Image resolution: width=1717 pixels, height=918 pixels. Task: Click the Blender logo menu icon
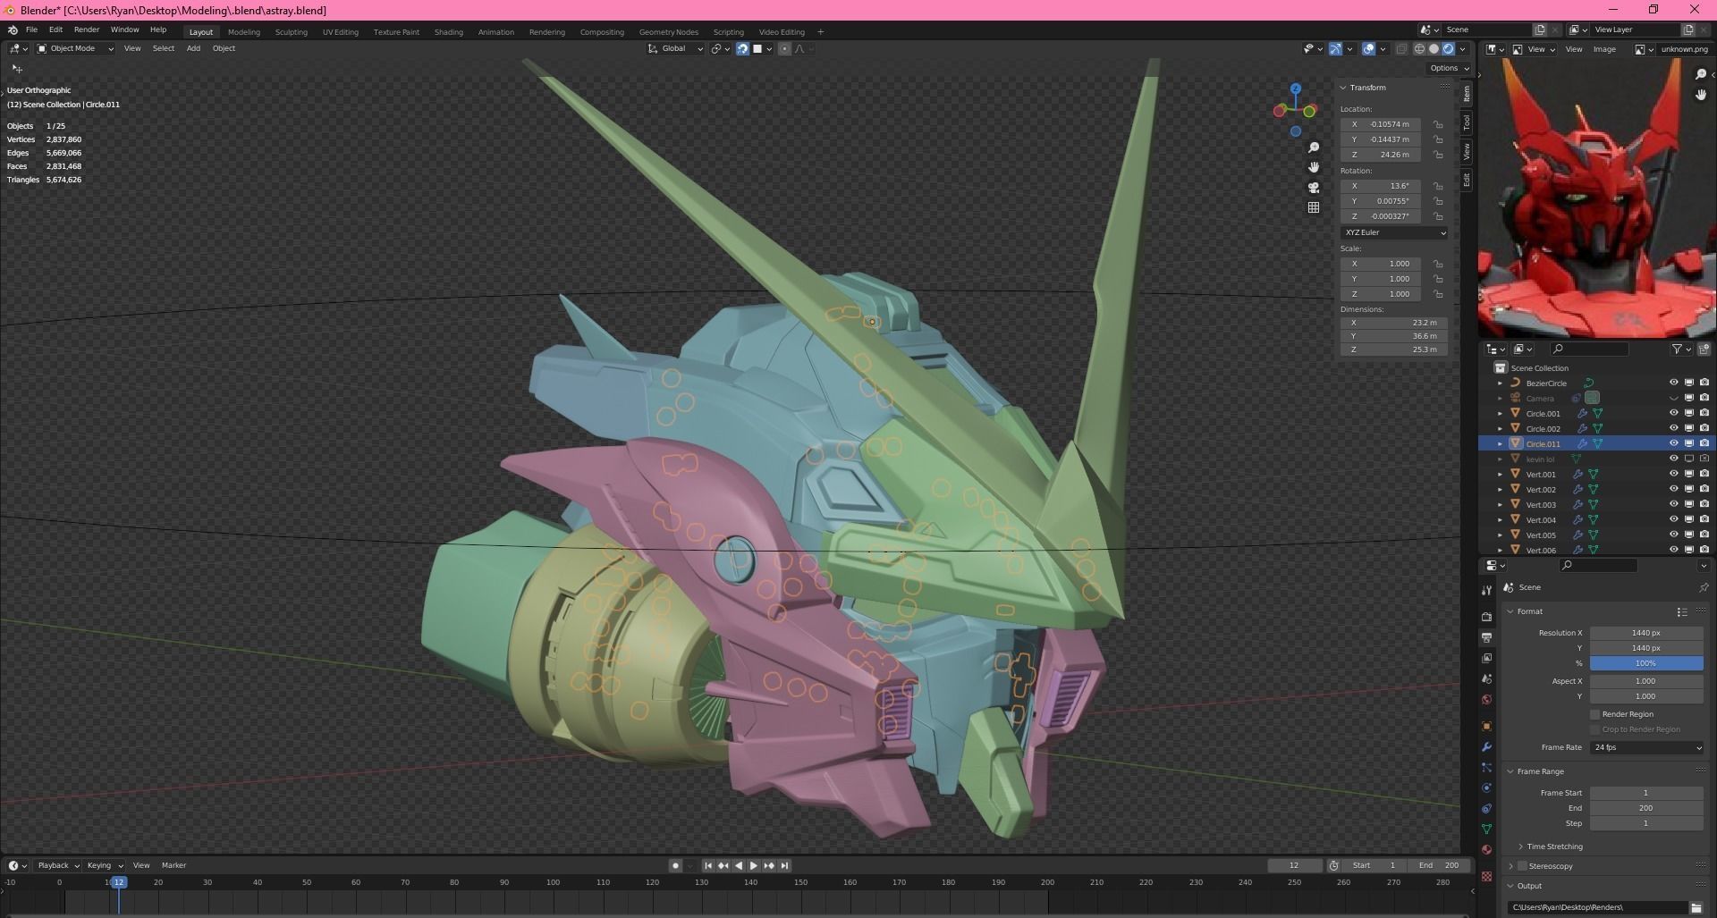coord(13,30)
